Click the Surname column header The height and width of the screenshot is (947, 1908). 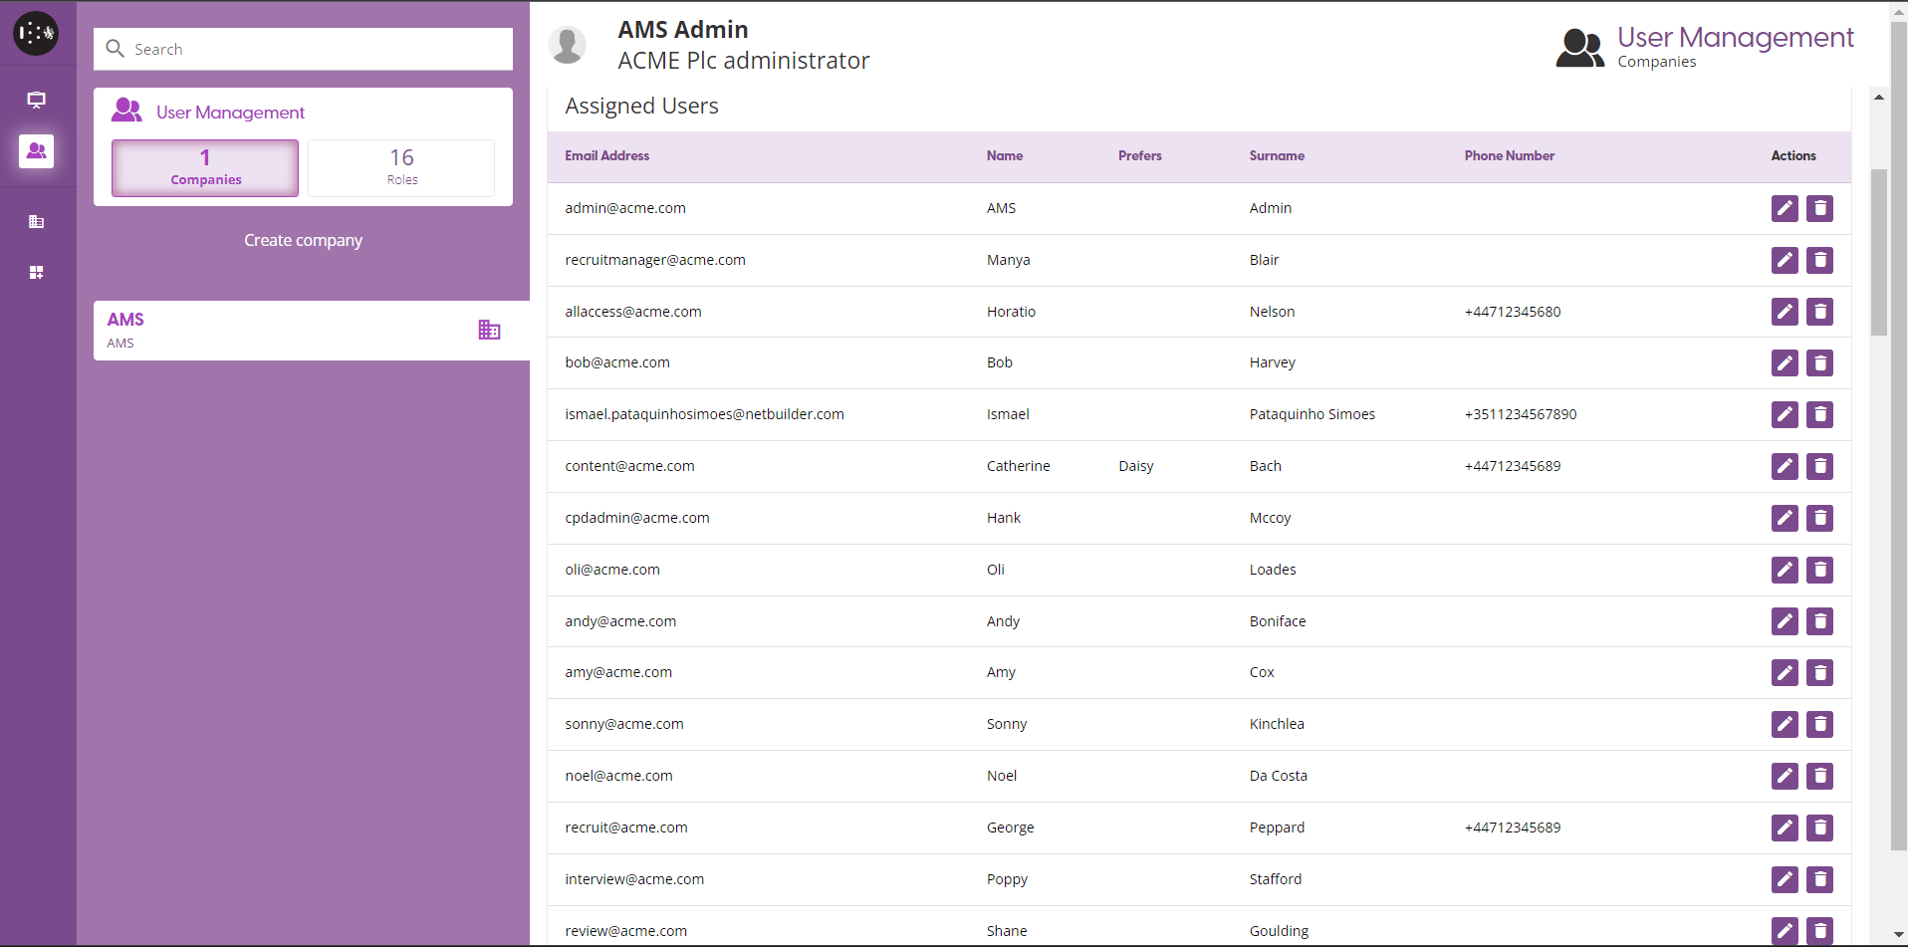(x=1276, y=156)
